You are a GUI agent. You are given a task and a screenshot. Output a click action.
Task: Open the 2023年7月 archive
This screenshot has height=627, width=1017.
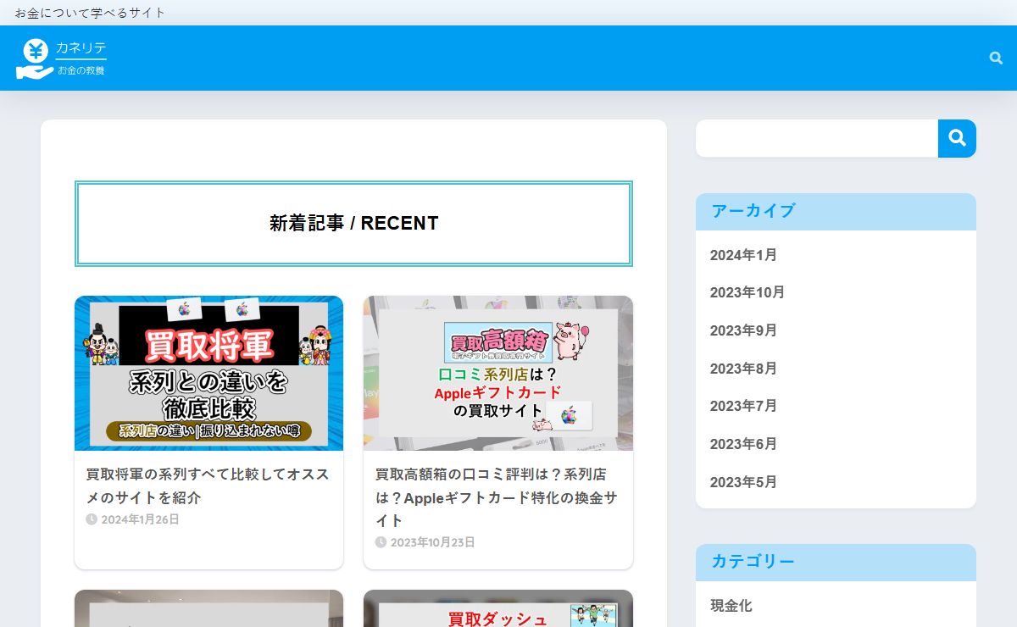coord(743,406)
